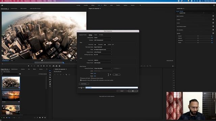Select the Slip tool
Screen dimensions: 216x121
[x=50, y=80]
